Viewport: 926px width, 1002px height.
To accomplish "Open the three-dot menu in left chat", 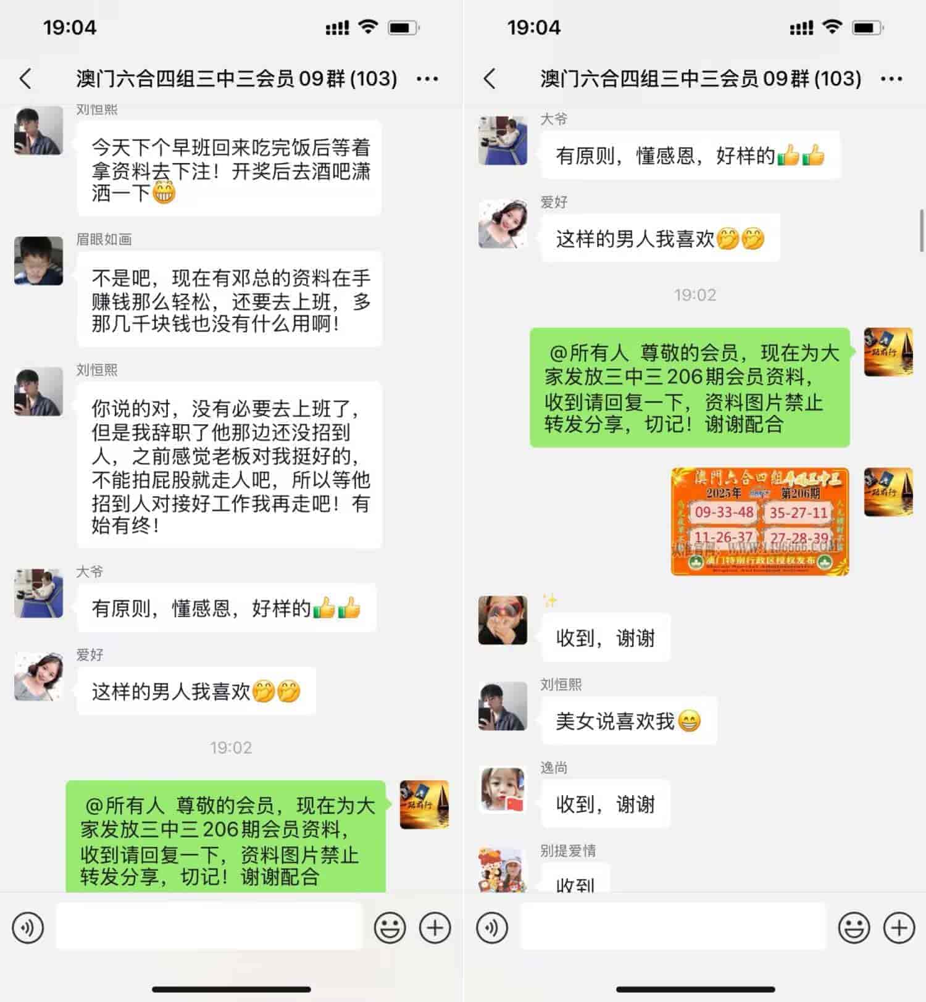I will point(427,78).
